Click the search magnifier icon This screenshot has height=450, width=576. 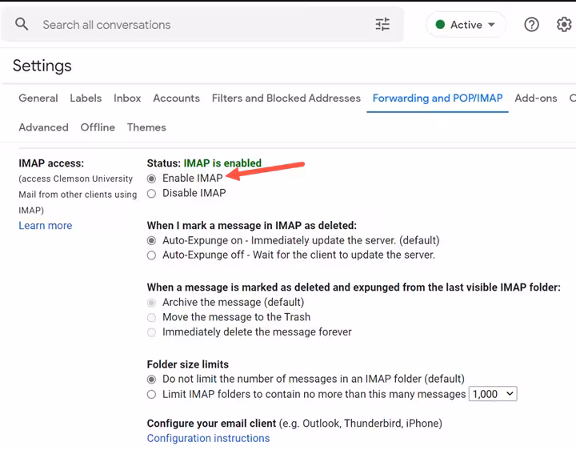tap(22, 25)
